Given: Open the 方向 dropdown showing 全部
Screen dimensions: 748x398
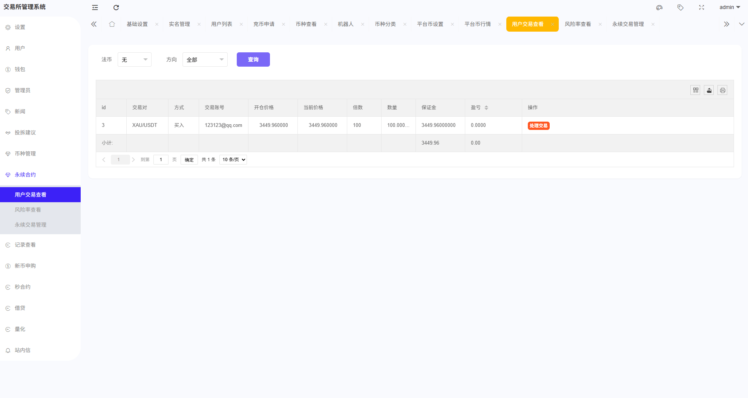Looking at the screenshot, I should (205, 59).
